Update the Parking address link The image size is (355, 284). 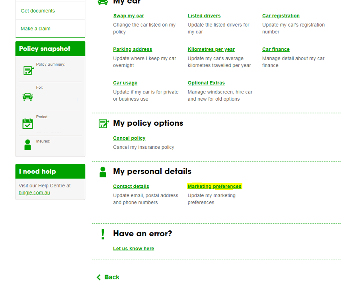(x=133, y=49)
